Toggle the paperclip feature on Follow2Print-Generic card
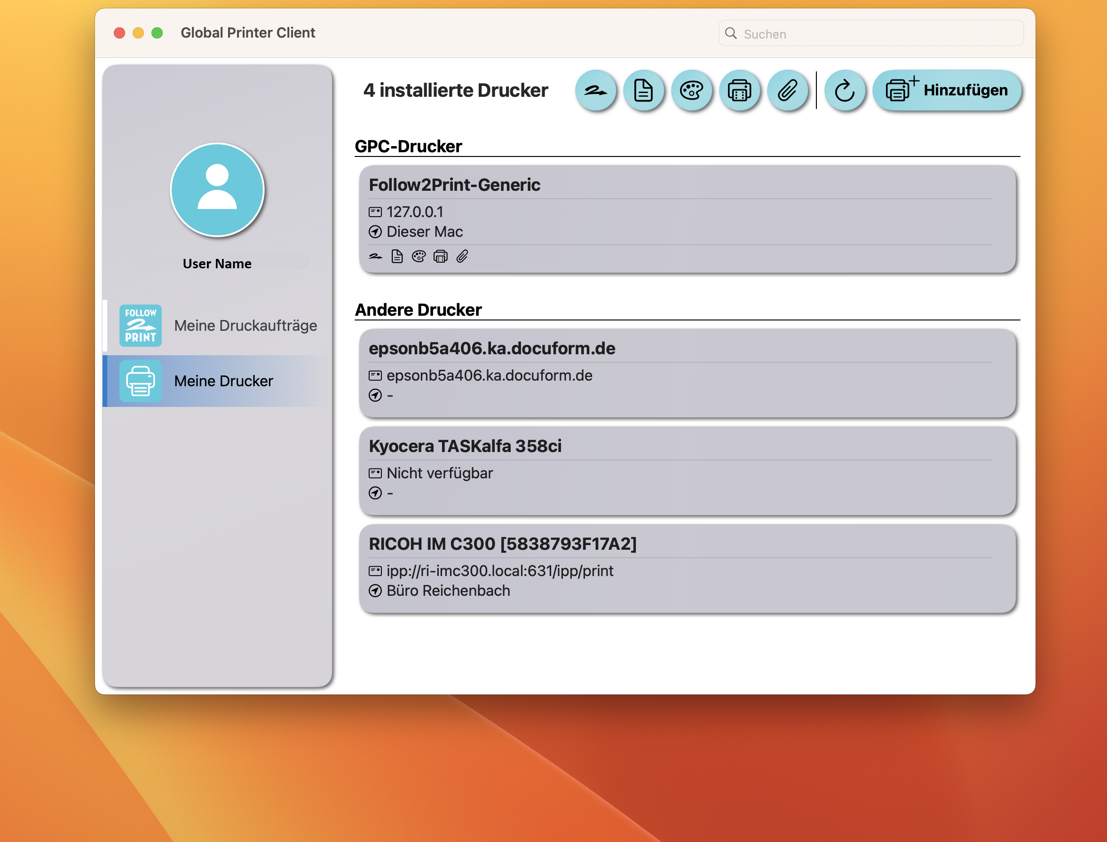This screenshot has width=1107, height=842. coord(462,257)
